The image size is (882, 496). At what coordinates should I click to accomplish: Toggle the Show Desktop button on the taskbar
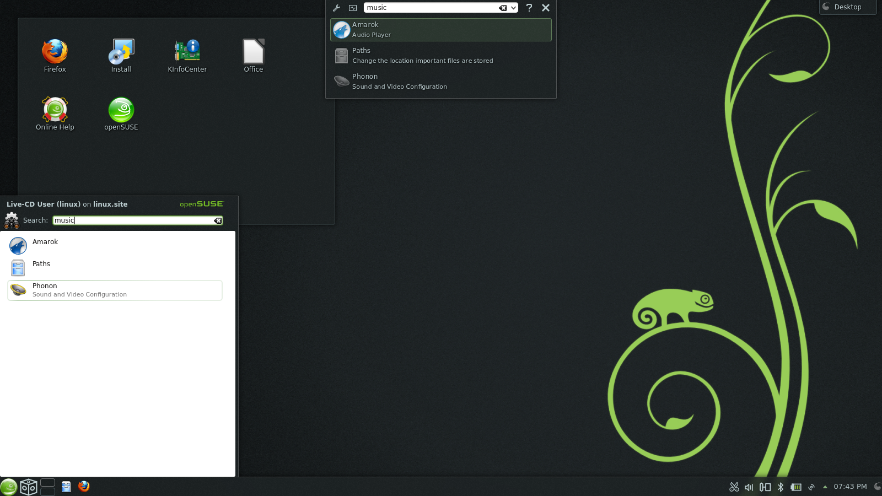tap(47, 487)
